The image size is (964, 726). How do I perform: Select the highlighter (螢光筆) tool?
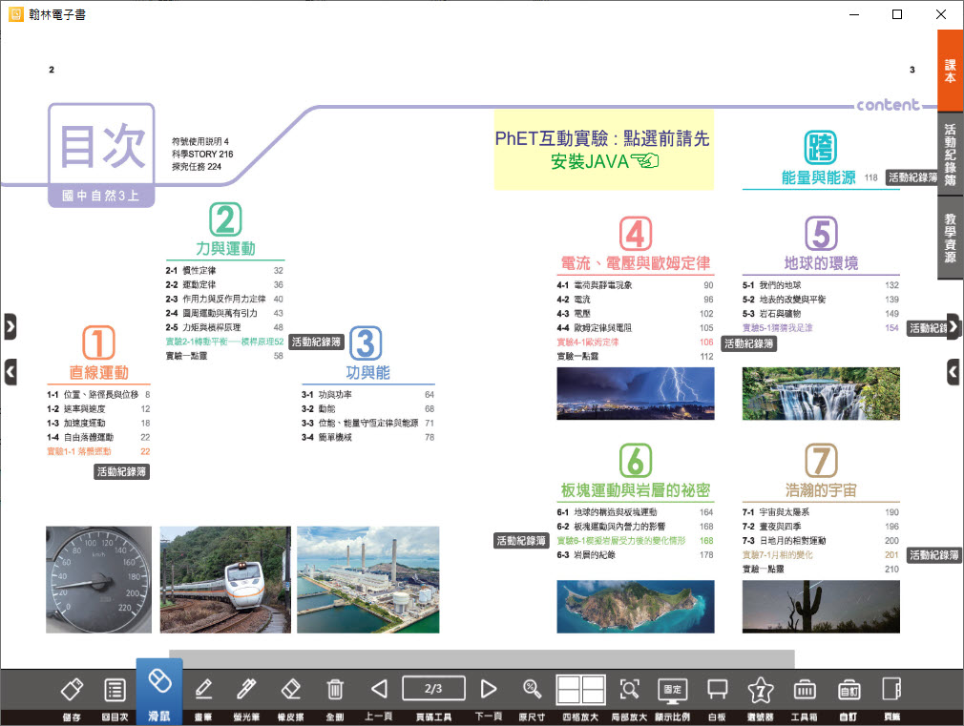[x=247, y=691]
